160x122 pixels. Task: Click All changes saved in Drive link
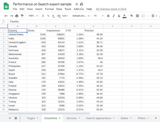pyautogui.click(x=111, y=9)
